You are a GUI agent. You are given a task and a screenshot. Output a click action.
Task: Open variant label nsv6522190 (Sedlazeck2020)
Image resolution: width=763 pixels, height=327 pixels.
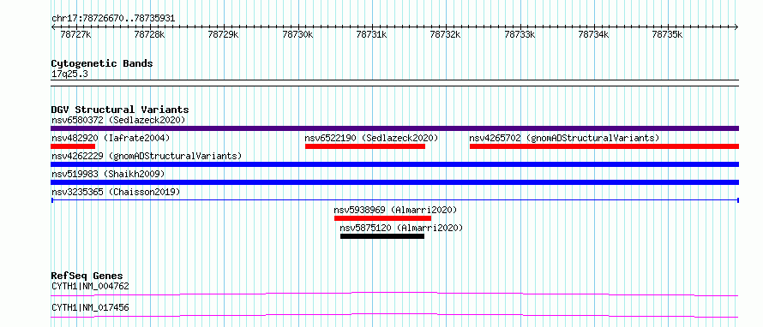[372, 138]
